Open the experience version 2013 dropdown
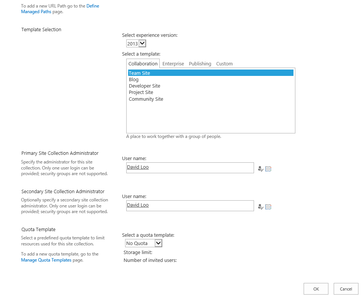Screen dimensions: 363x298 [136, 44]
